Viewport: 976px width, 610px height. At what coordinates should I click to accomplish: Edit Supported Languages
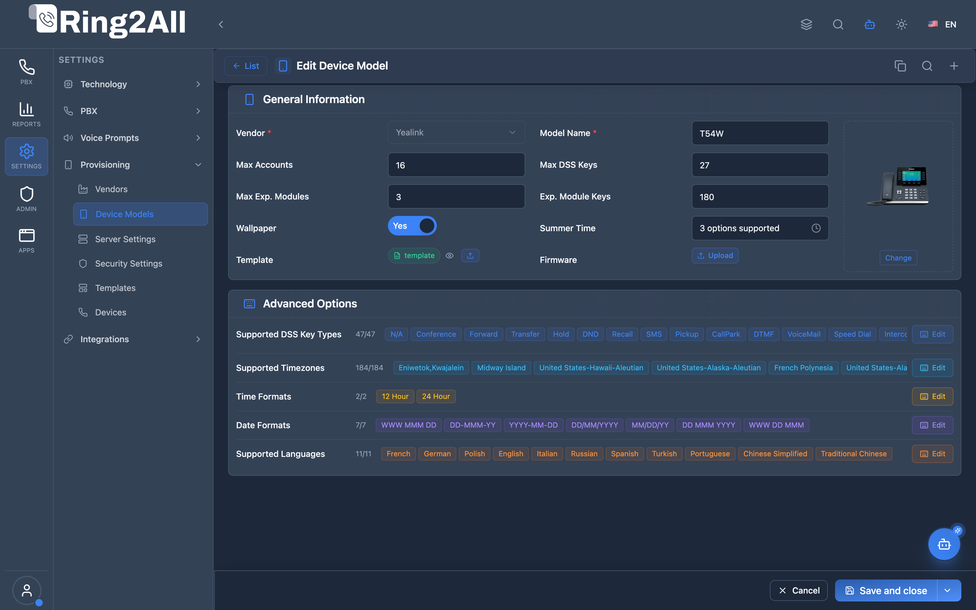tap(932, 454)
